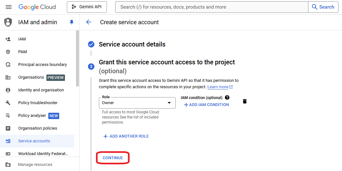
Task: Open the Gemini API project selector
Action: point(87,7)
